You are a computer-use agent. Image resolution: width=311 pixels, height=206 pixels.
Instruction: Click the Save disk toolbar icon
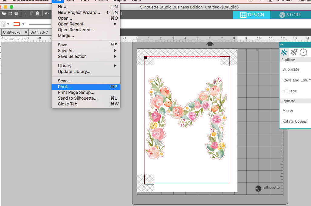pyautogui.click(x=10, y=14)
